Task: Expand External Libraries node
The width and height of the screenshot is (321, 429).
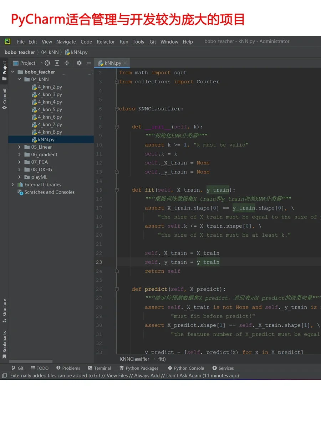Action: point(13,184)
